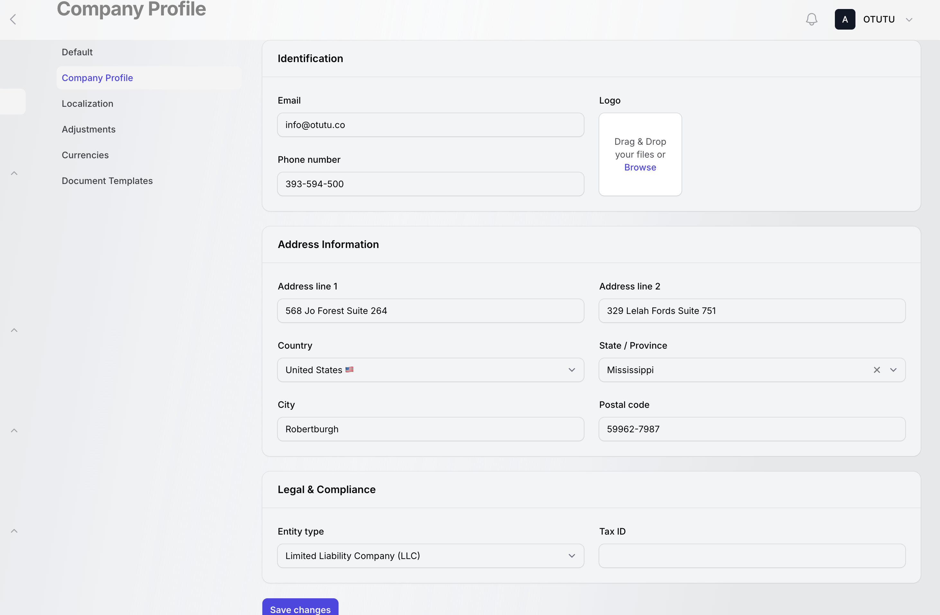Open the notifications bell
940x615 pixels.
coord(811,19)
